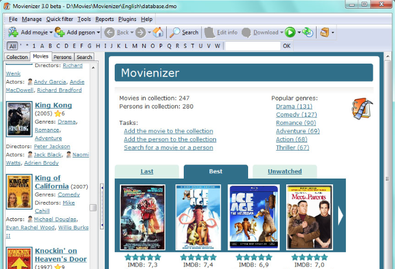Click the panel splitter collapse handle

[x=102, y=206]
